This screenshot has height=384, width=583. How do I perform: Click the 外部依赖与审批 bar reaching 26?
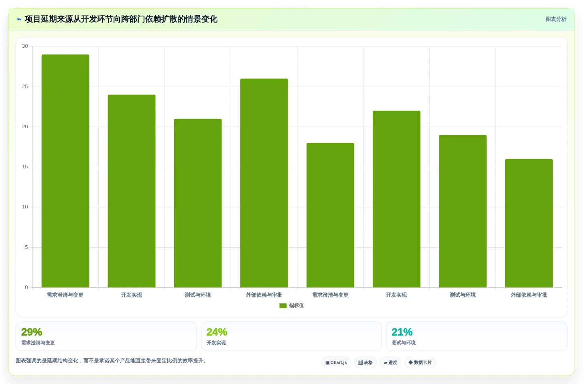point(264,183)
